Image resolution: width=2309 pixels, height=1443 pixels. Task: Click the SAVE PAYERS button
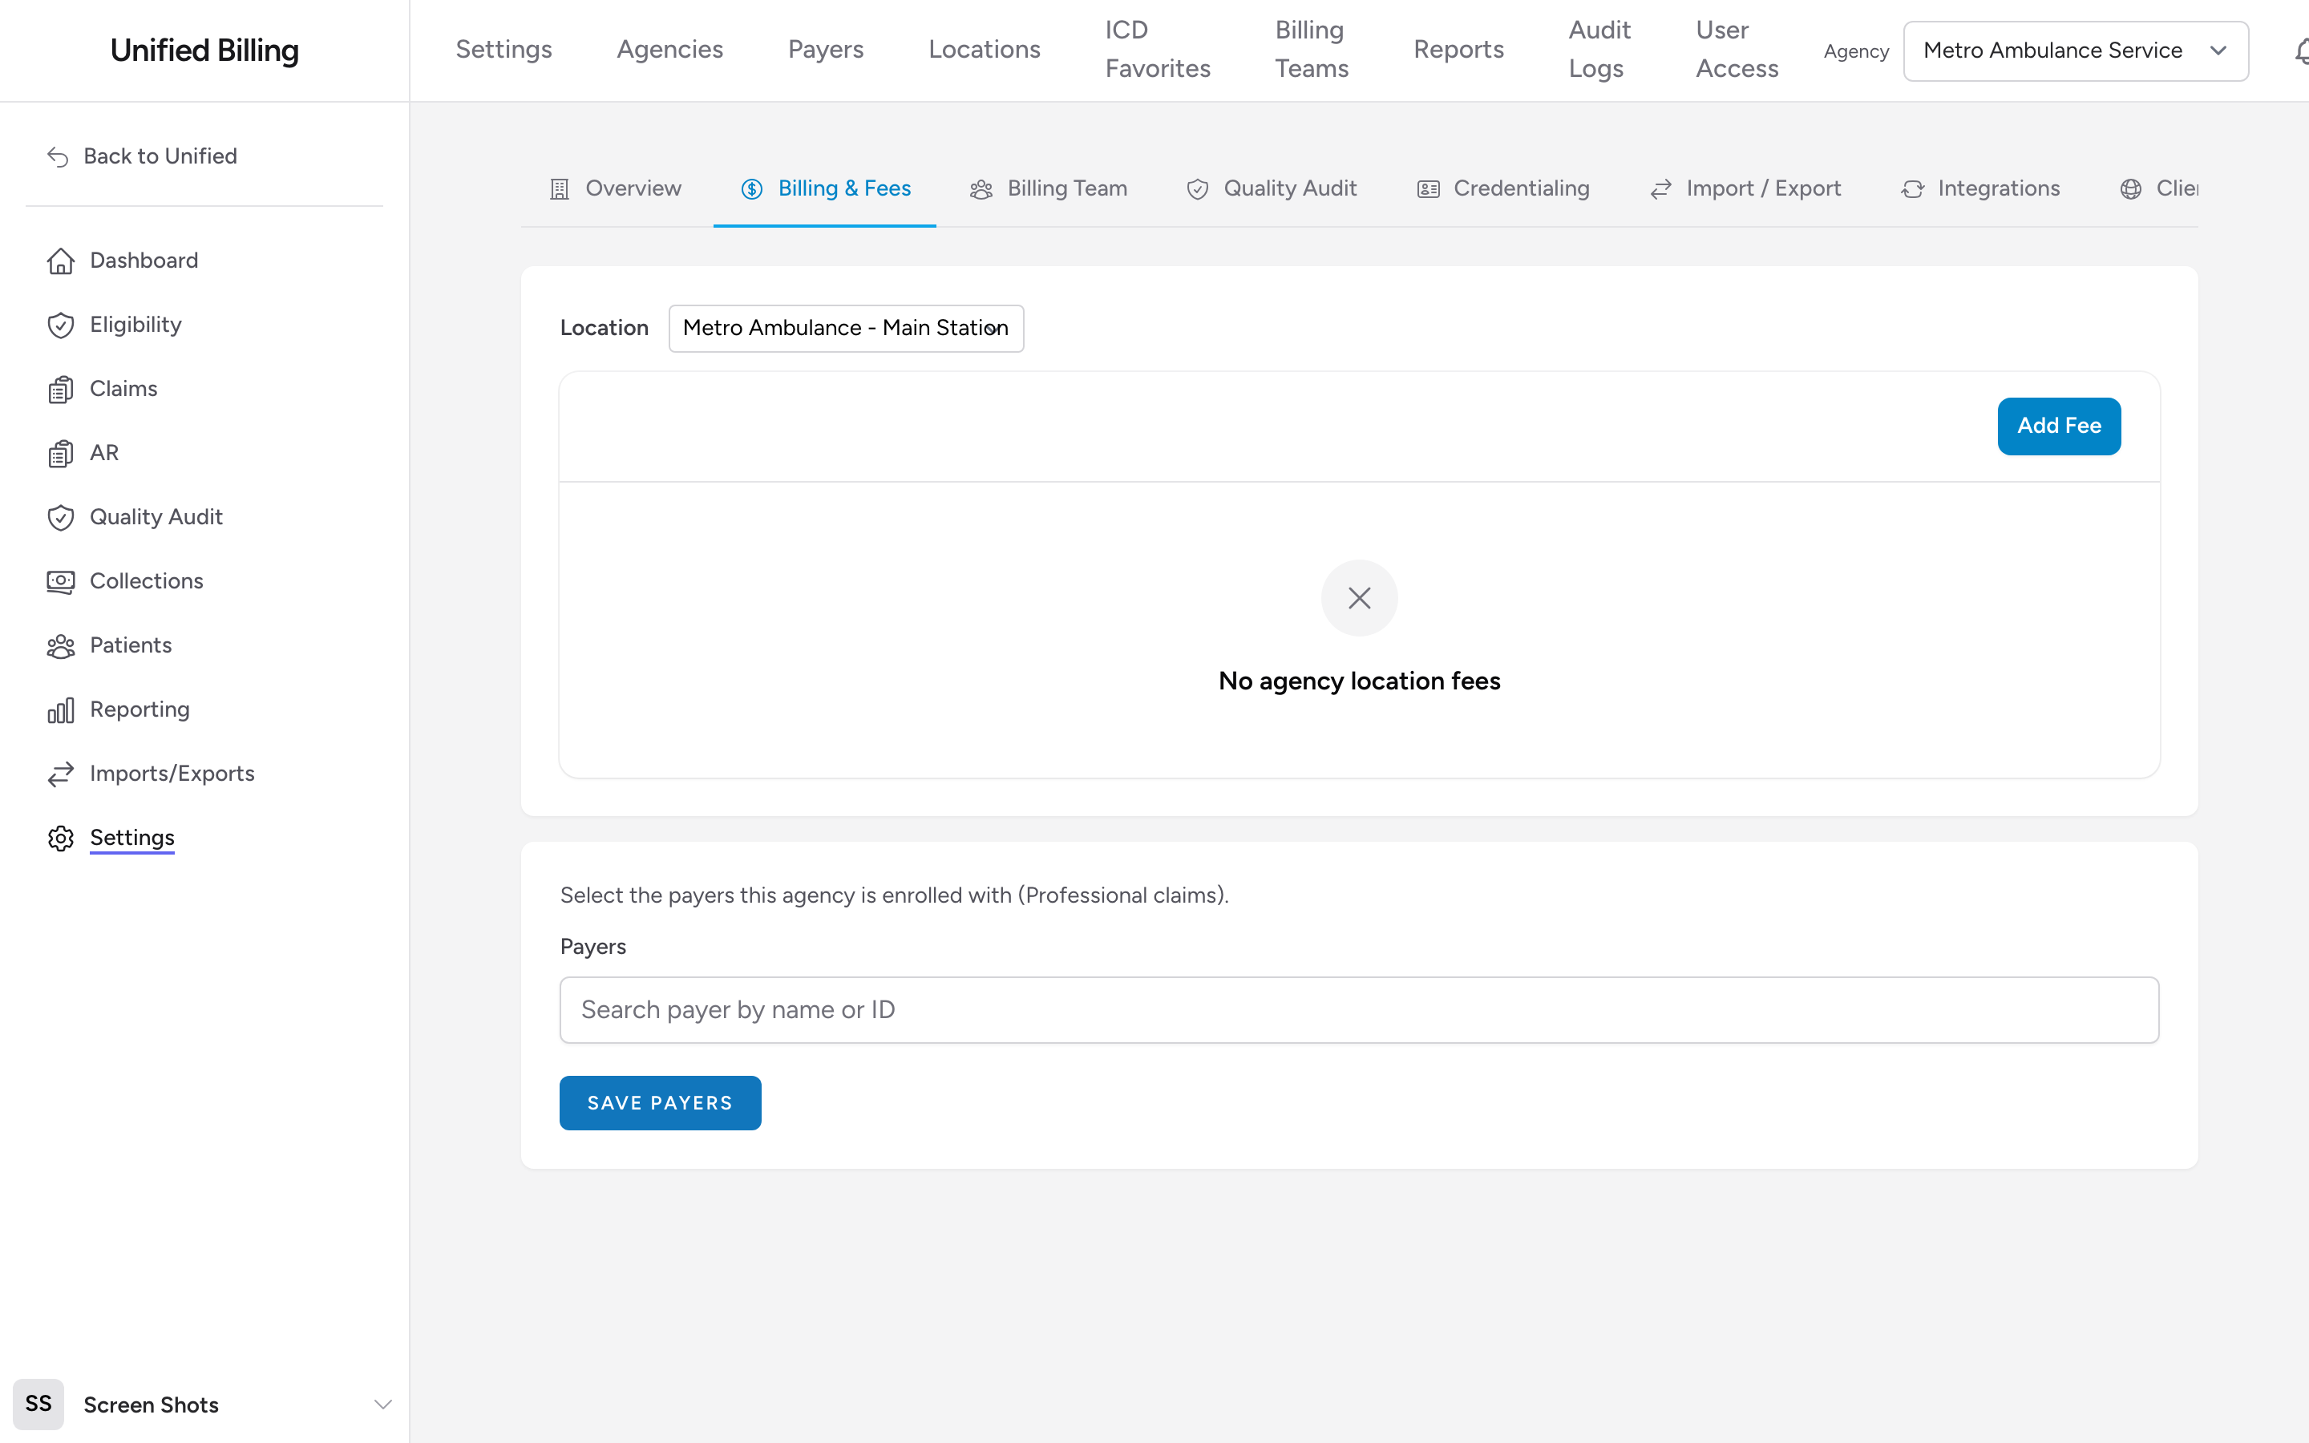click(x=661, y=1102)
